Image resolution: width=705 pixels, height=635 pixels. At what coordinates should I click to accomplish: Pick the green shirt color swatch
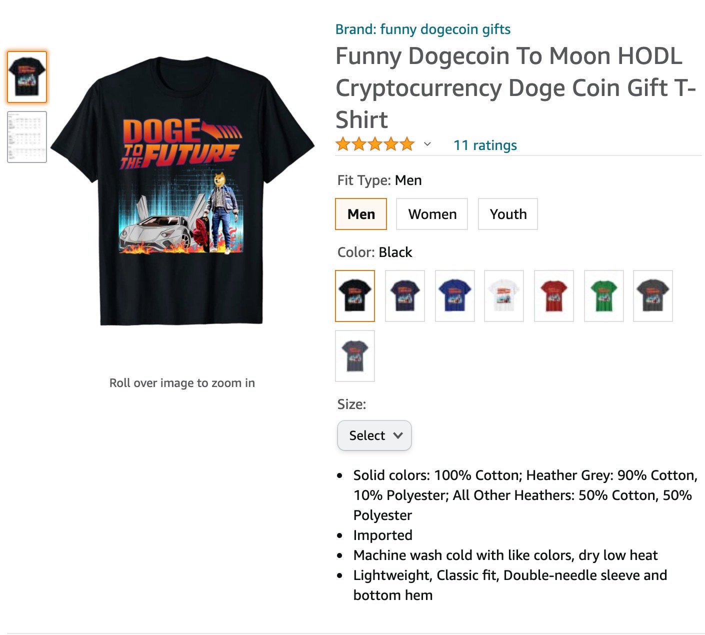pos(603,295)
